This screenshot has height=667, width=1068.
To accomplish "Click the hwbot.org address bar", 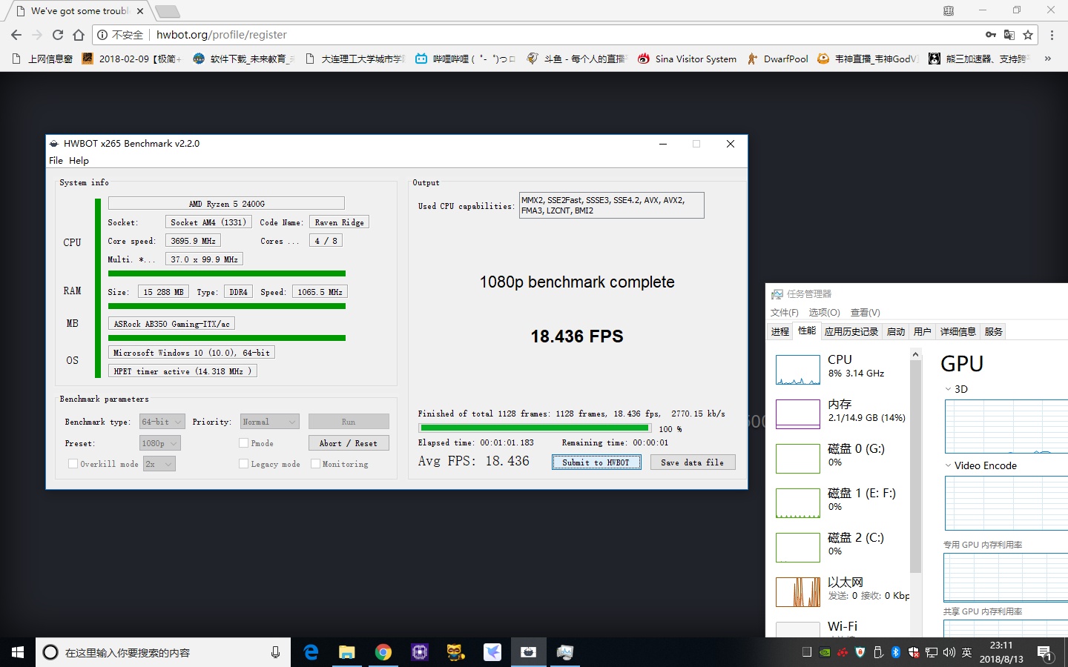I will (x=564, y=35).
